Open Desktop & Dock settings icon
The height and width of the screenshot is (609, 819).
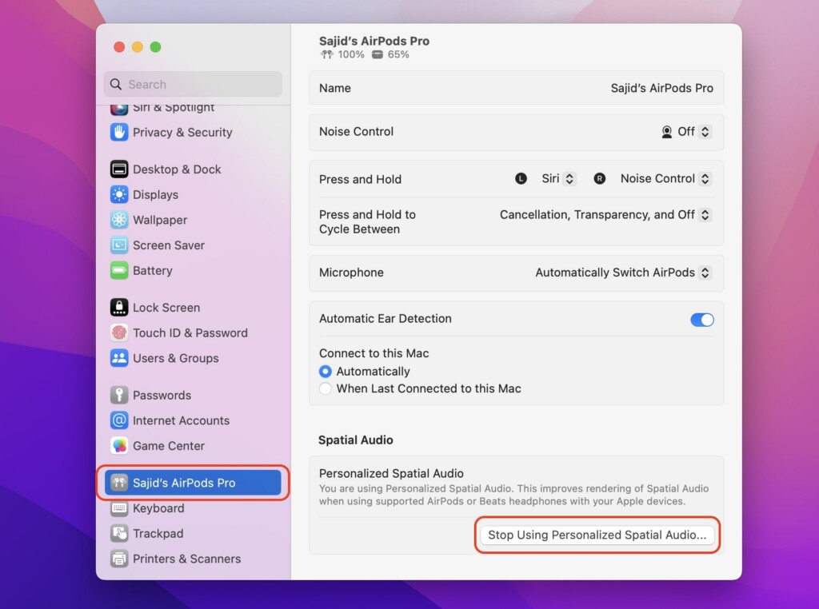(119, 169)
